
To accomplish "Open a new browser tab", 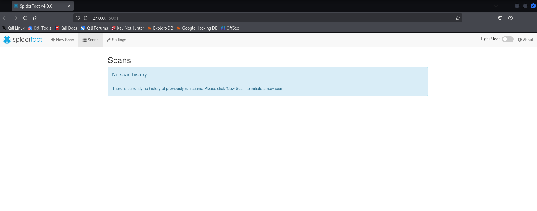I will [80, 6].
